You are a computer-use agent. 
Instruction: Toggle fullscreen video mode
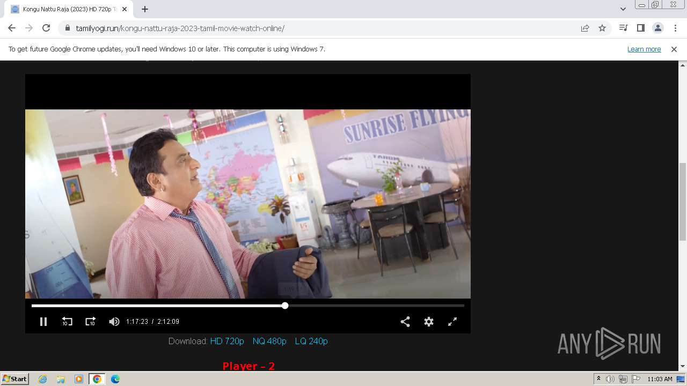452,322
